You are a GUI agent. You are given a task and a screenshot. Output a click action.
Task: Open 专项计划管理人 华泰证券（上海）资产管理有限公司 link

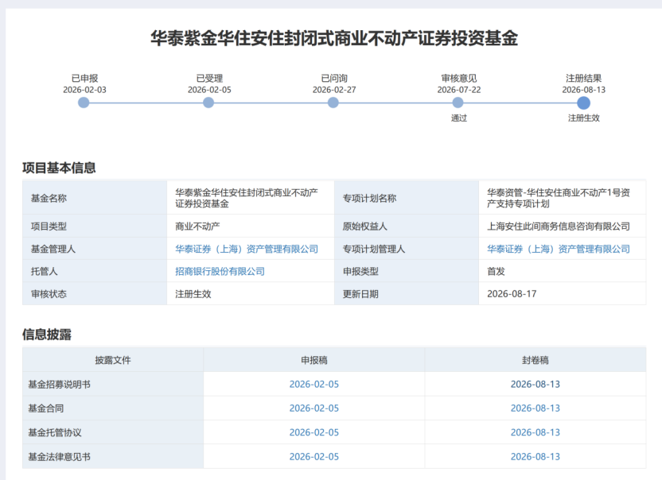[558, 249]
